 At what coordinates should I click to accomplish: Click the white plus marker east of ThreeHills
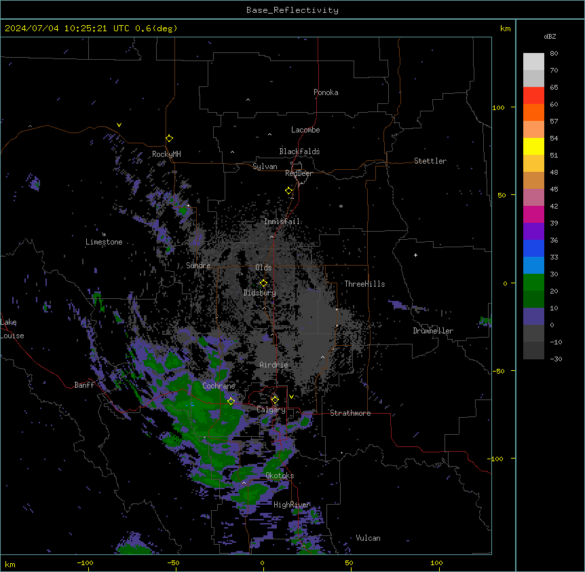click(x=415, y=255)
